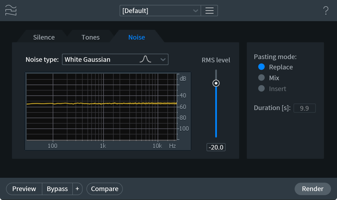Click the Compare button

pos(105,189)
